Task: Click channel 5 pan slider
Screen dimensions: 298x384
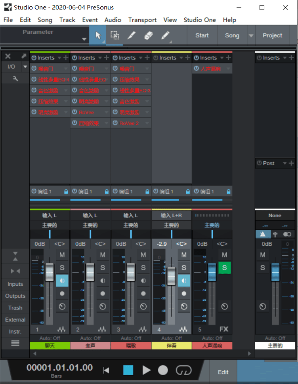Action: (x=212, y=234)
